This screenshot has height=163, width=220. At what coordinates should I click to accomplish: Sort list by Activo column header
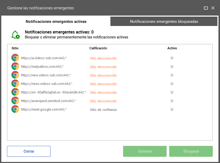pyautogui.click(x=172, y=48)
